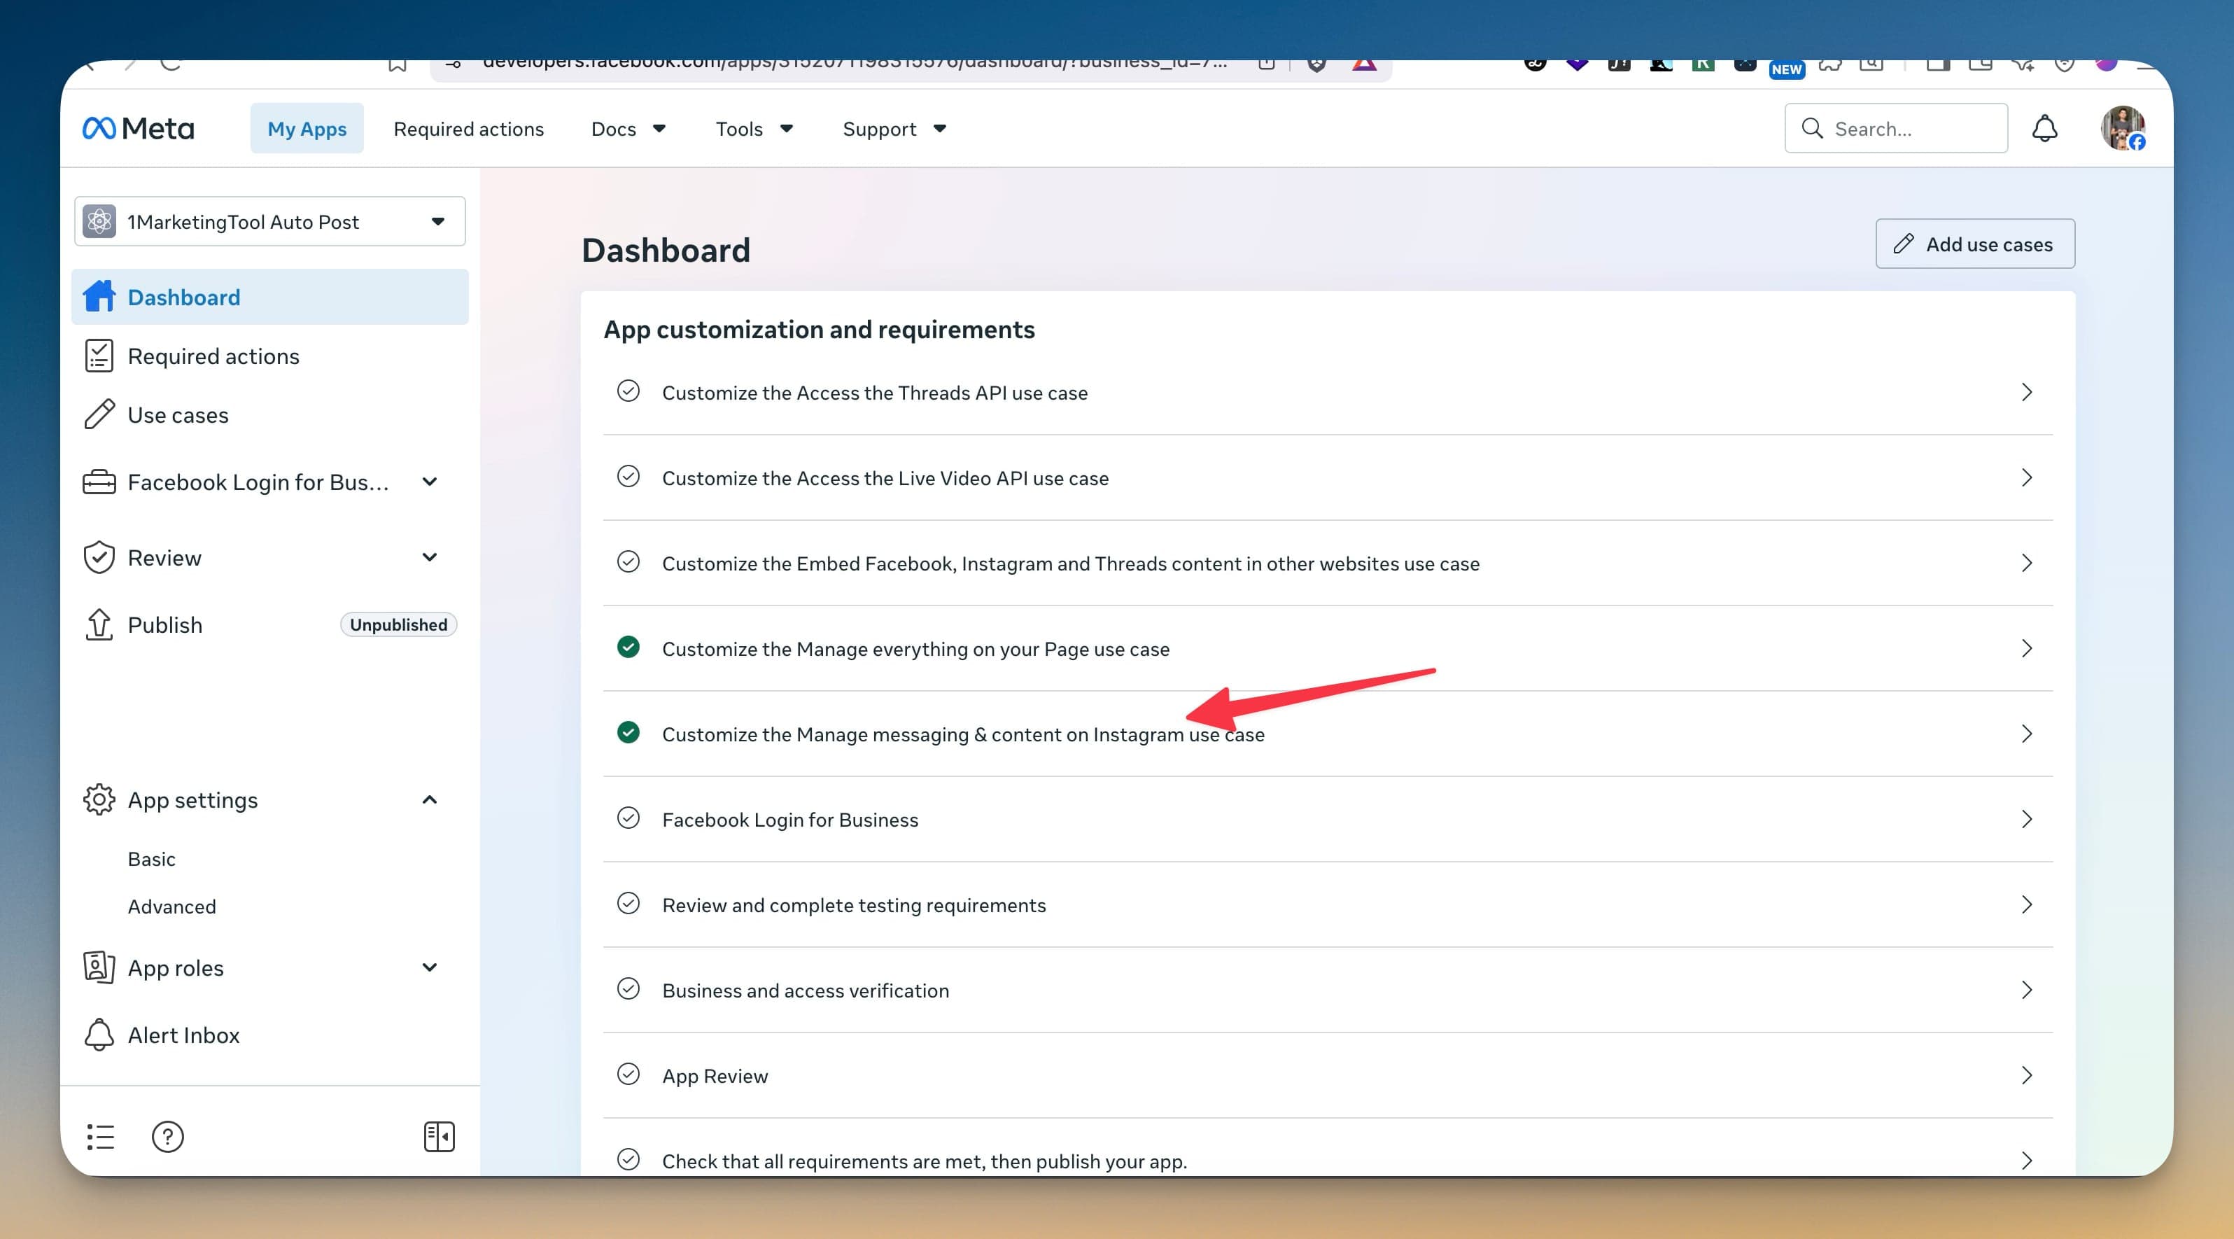This screenshot has height=1239, width=2234.
Task: Open the help question mark icon
Action: coord(167,1137)
